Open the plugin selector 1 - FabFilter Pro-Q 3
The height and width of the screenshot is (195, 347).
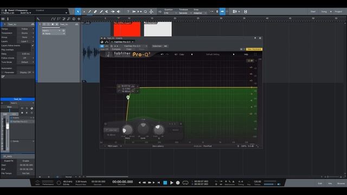(x=122, y=42)
